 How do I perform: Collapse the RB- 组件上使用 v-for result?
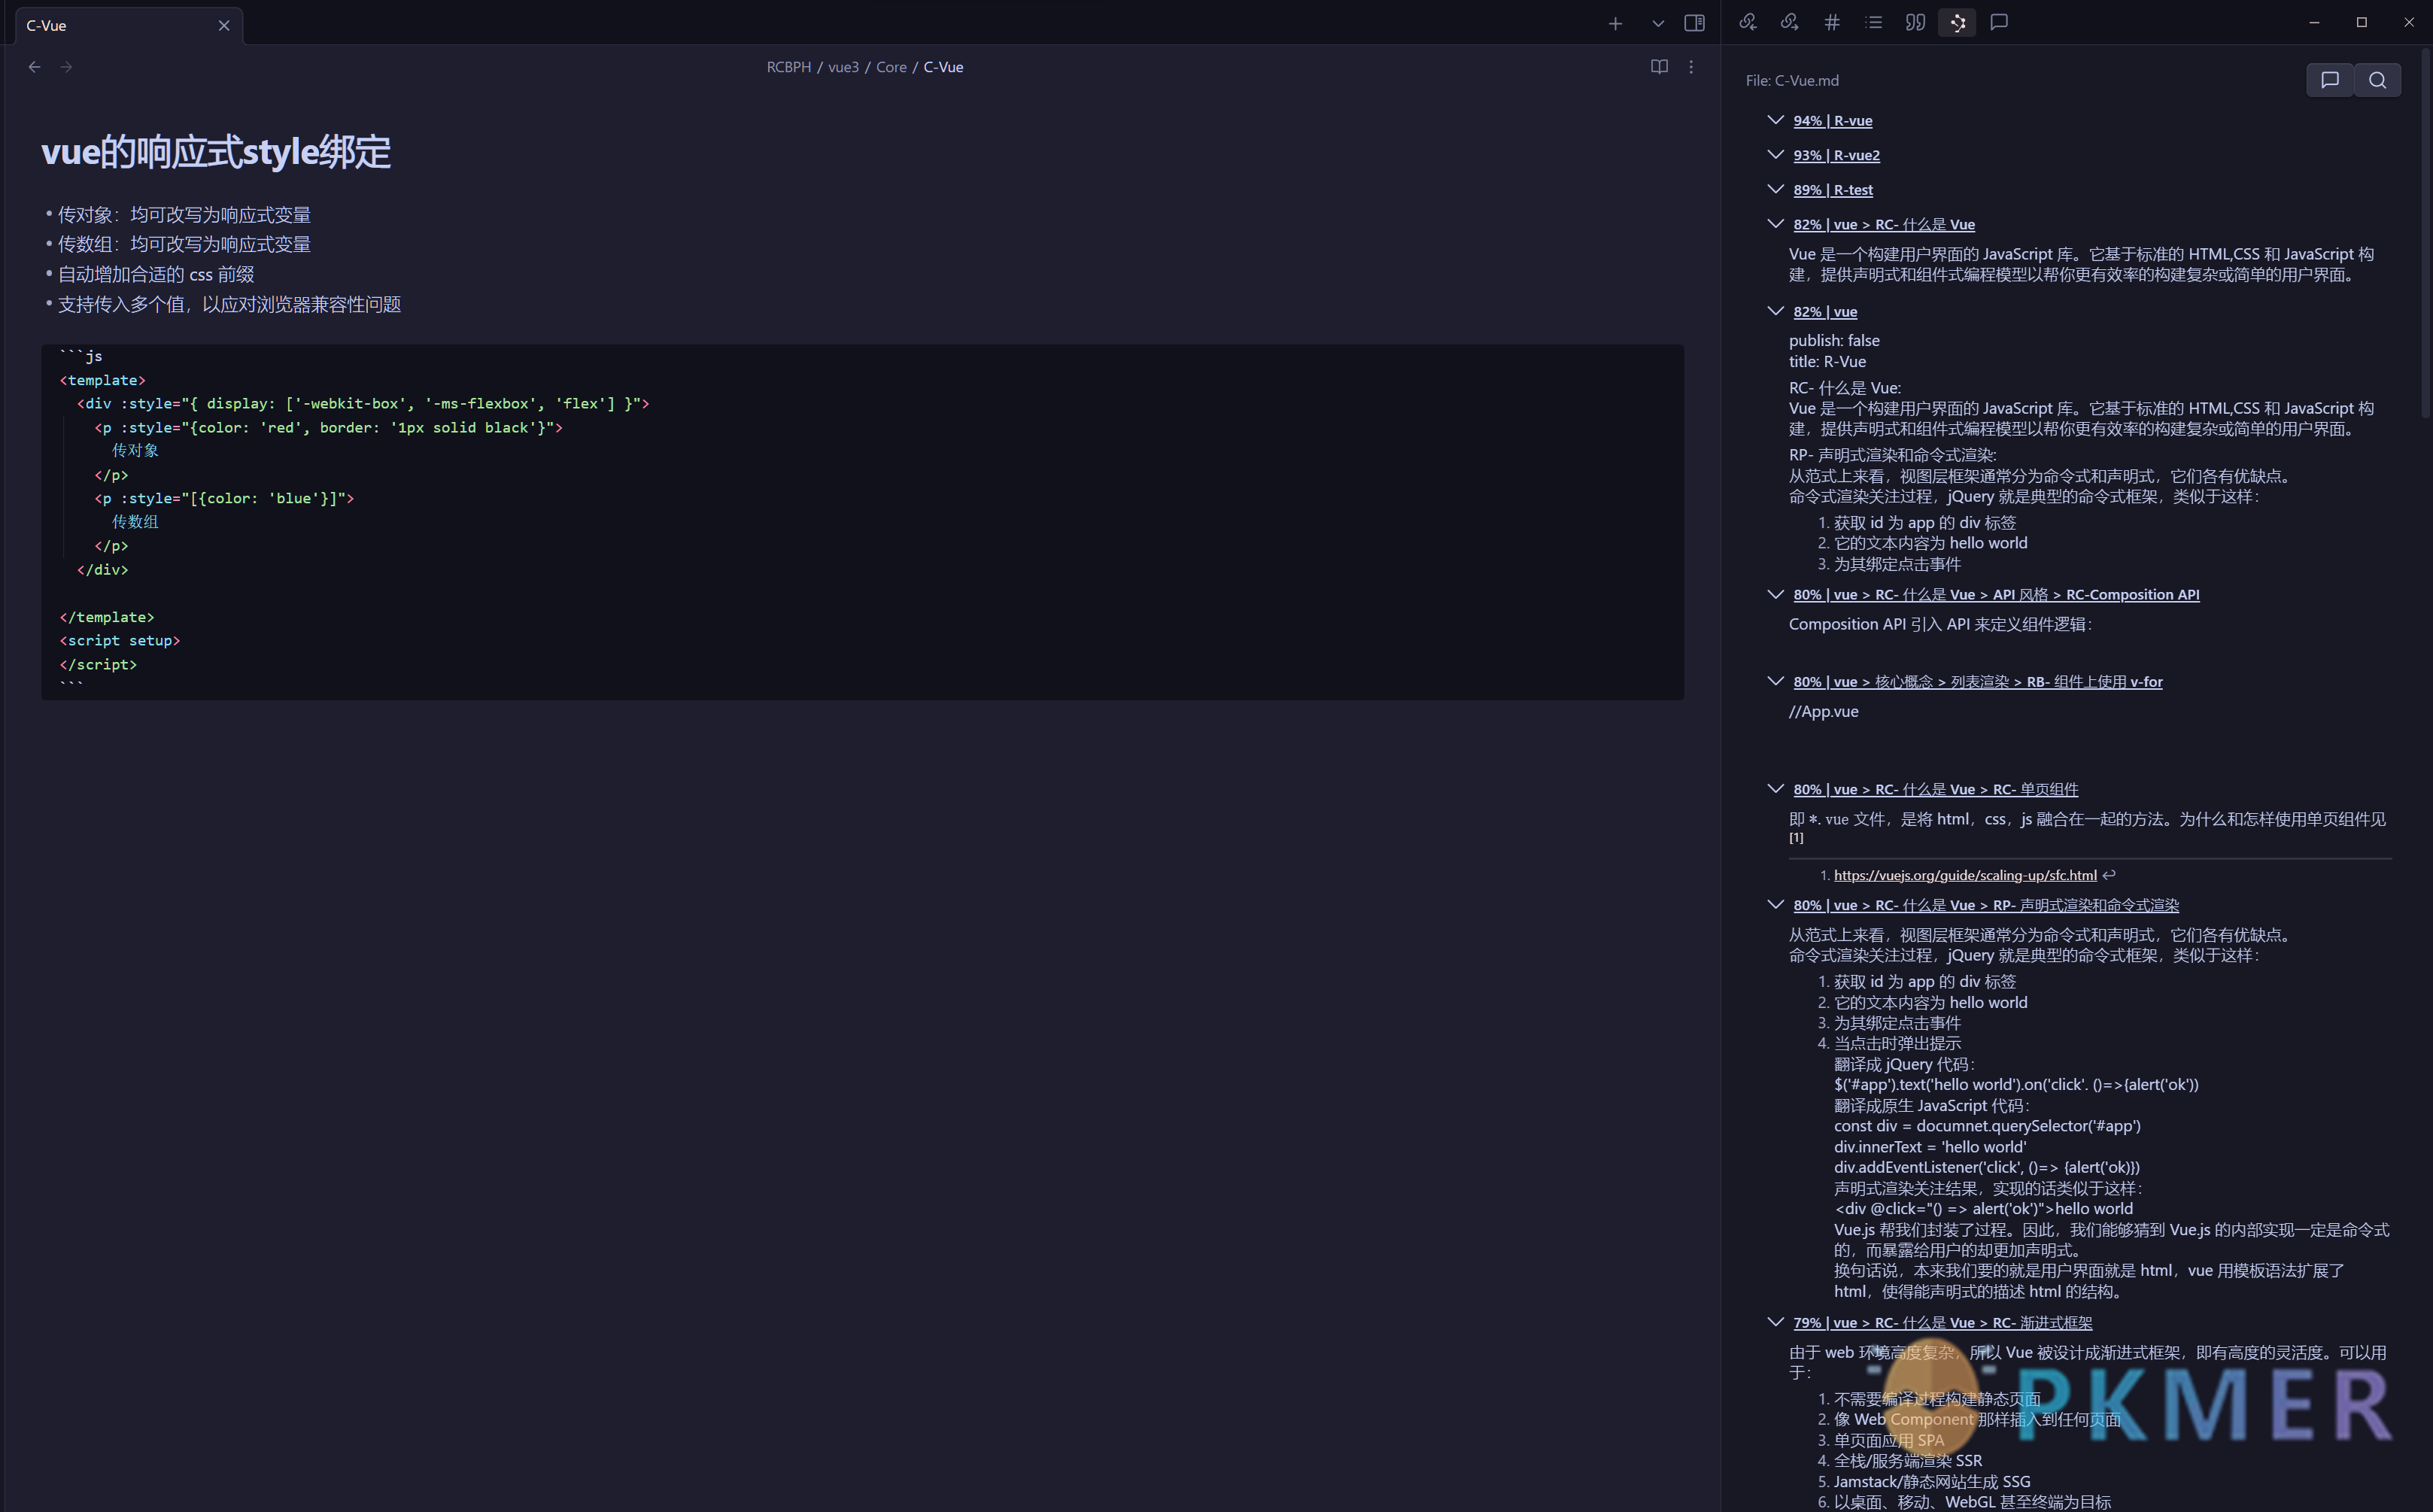(x=1775, y=681)
